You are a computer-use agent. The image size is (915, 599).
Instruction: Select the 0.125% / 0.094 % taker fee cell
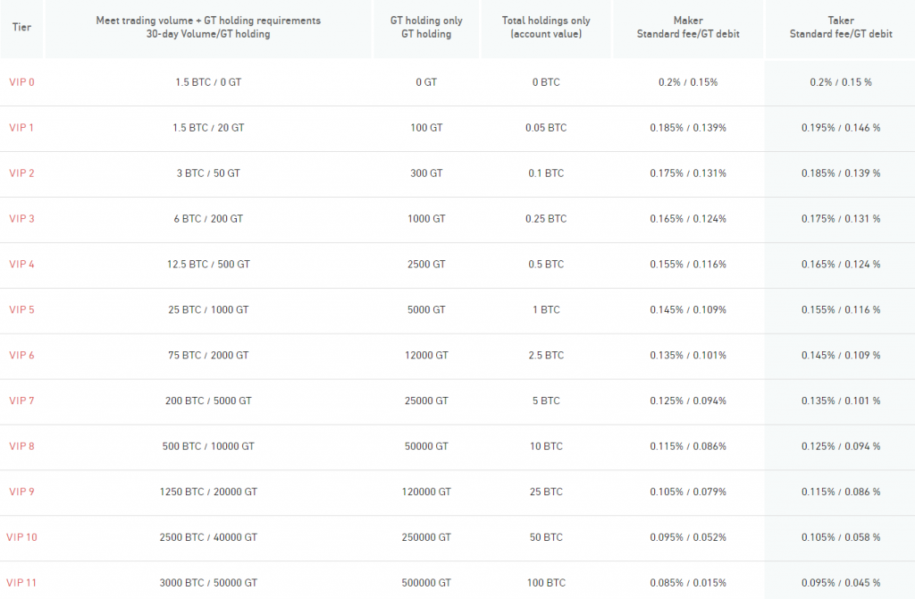click(x=840, y=446)
